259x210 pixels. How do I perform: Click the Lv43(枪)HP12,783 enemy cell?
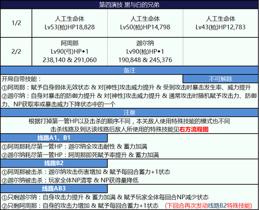coord(221,23)
